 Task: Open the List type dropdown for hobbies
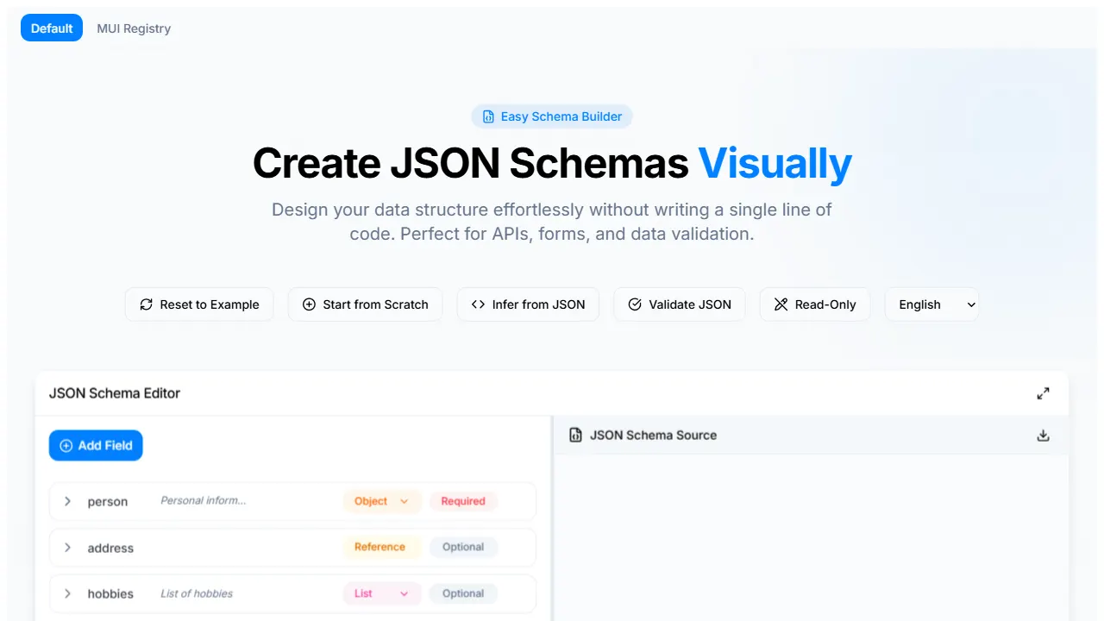coord(381,593)
